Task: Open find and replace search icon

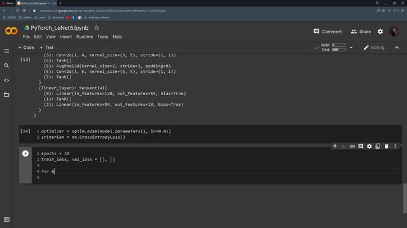Action: pyautogui.click(x=6, y=66)
